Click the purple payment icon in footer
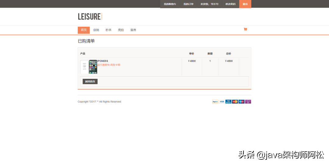329x164 pixels. (248, 102)
